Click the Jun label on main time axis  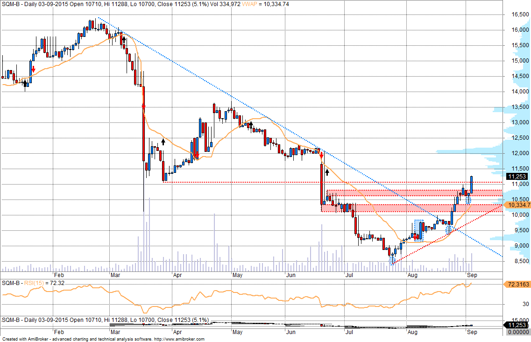point(290,276)
